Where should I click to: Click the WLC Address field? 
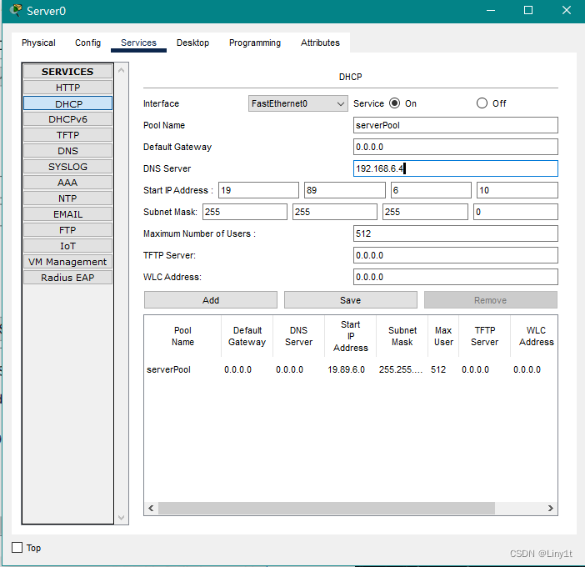[x=456, y=277]
